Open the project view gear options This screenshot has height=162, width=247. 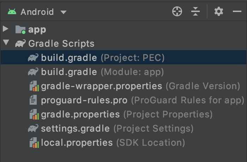pos(219,12)
